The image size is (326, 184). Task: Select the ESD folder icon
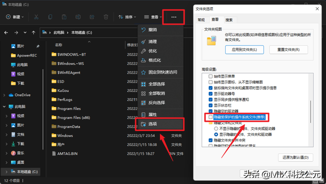pos(54,82)
